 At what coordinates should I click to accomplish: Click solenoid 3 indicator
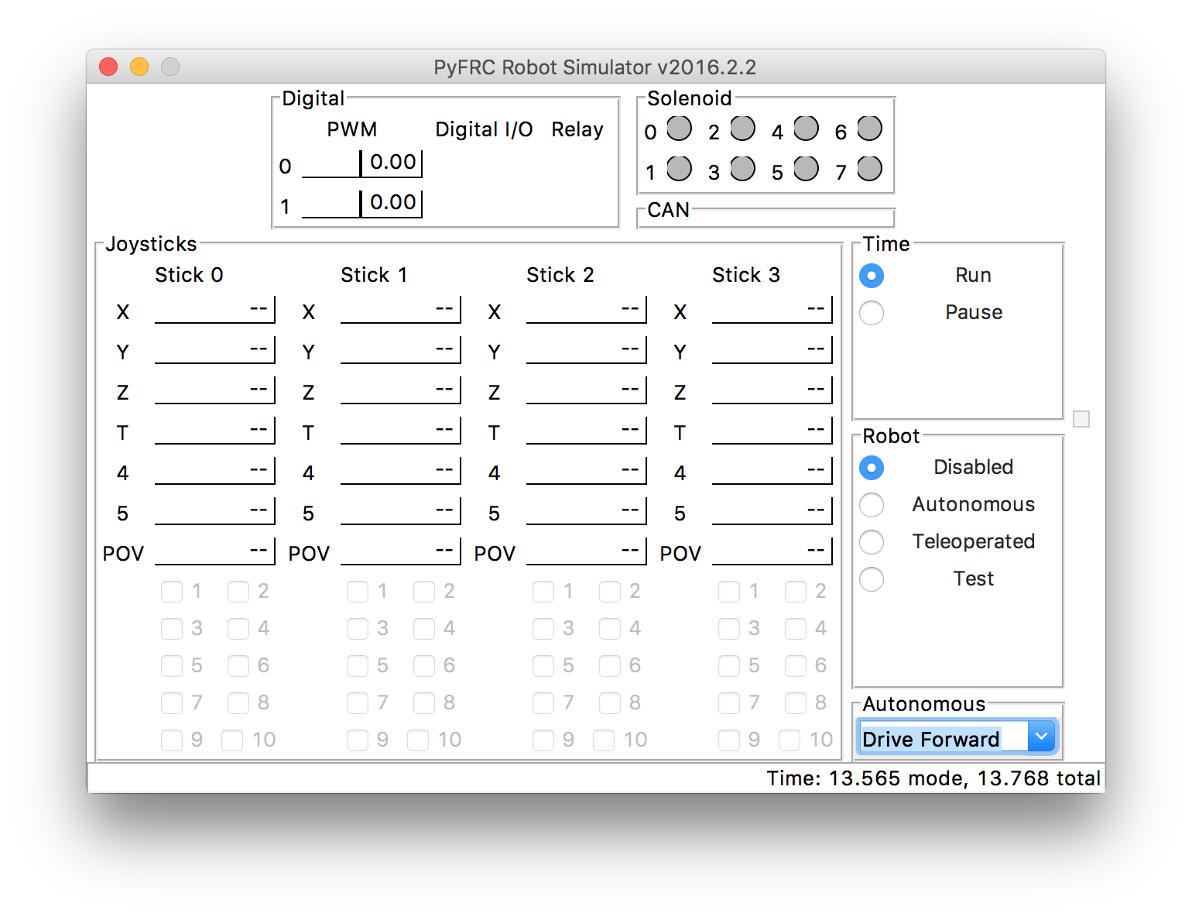(742, 169)
